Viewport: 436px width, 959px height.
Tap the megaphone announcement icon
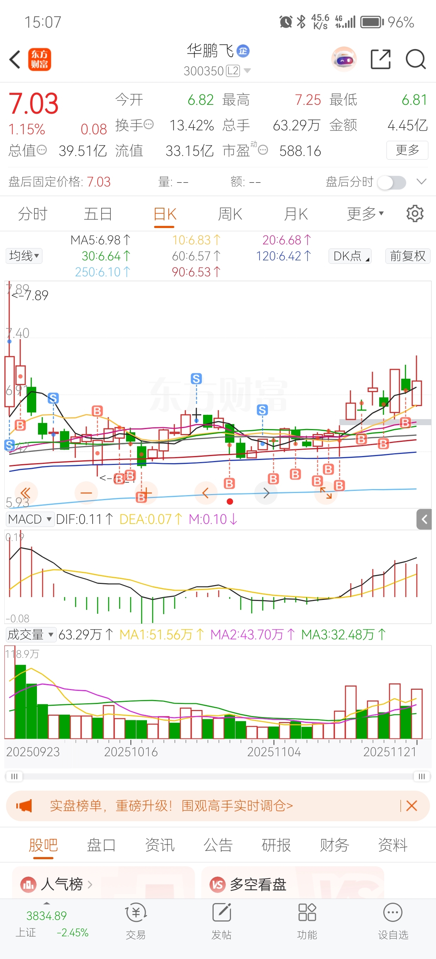(x=24, y=806)
